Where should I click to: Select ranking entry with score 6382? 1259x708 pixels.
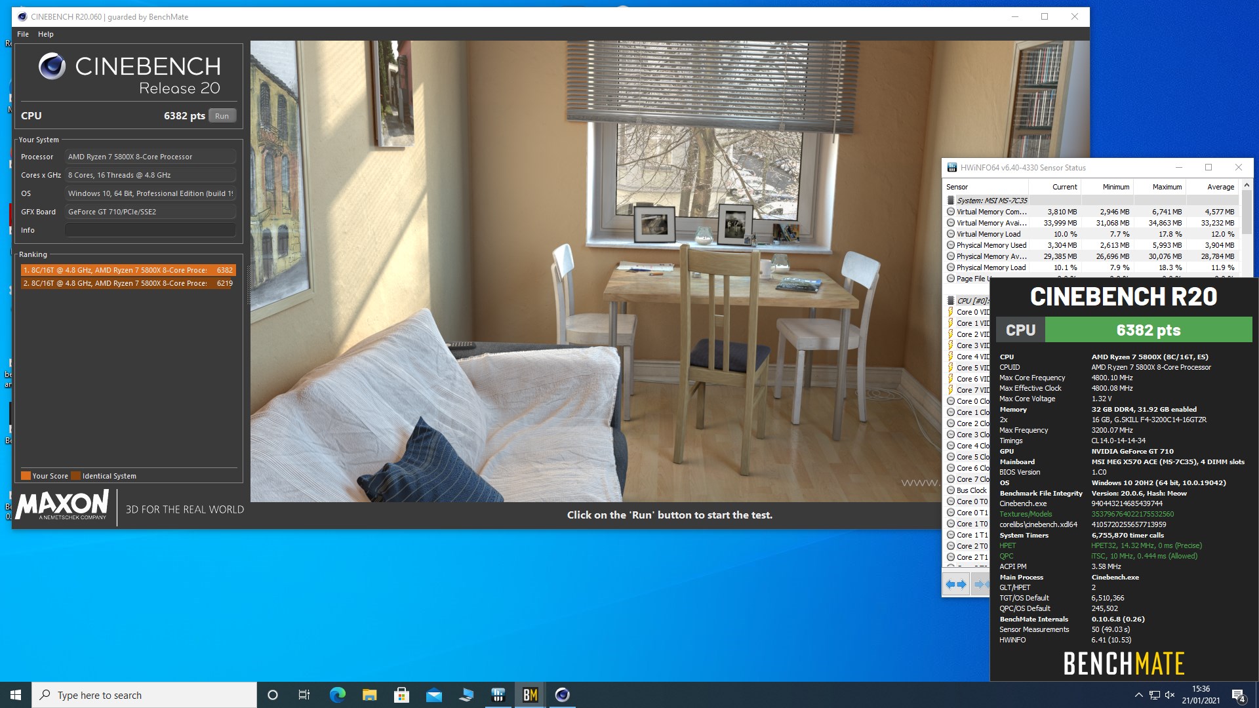(128, 270)
